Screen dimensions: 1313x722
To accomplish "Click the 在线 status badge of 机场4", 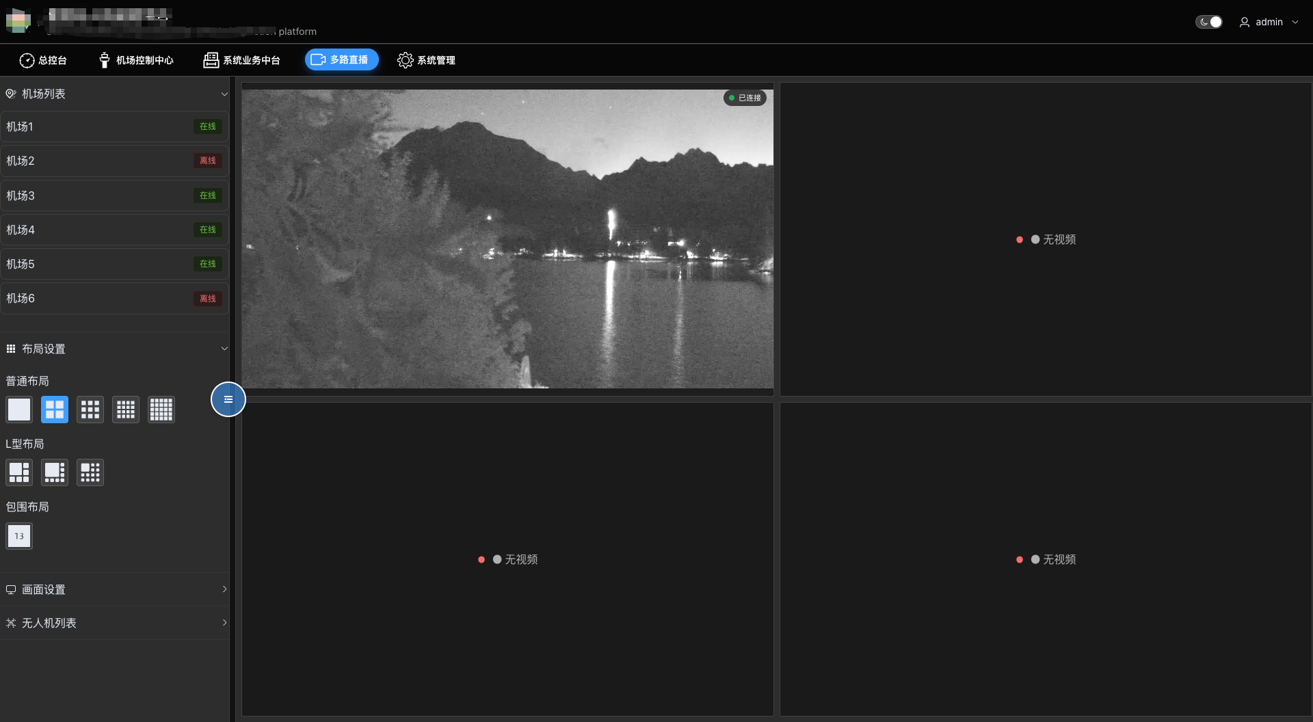I will [x=208, y=230].
